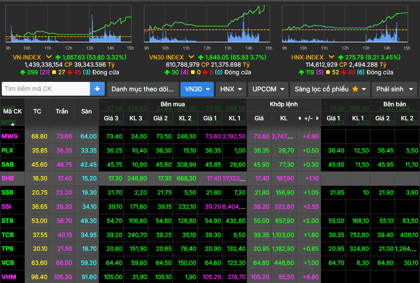Viewport: 420px width, 283px height.
Task: Select the VCB stock symbol
Action: click(8, 263)
